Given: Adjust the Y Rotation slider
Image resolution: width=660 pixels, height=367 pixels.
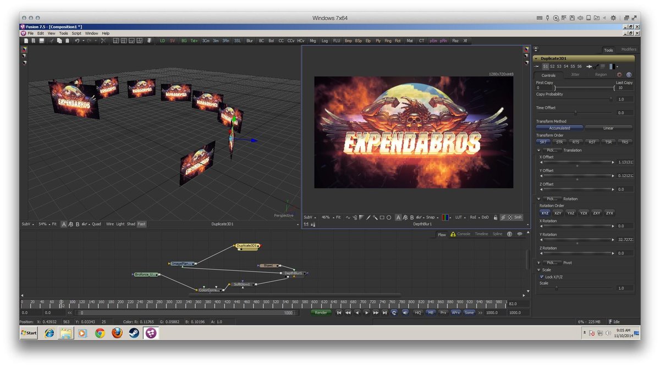Looking at the screenshot, I should point(577,240).
